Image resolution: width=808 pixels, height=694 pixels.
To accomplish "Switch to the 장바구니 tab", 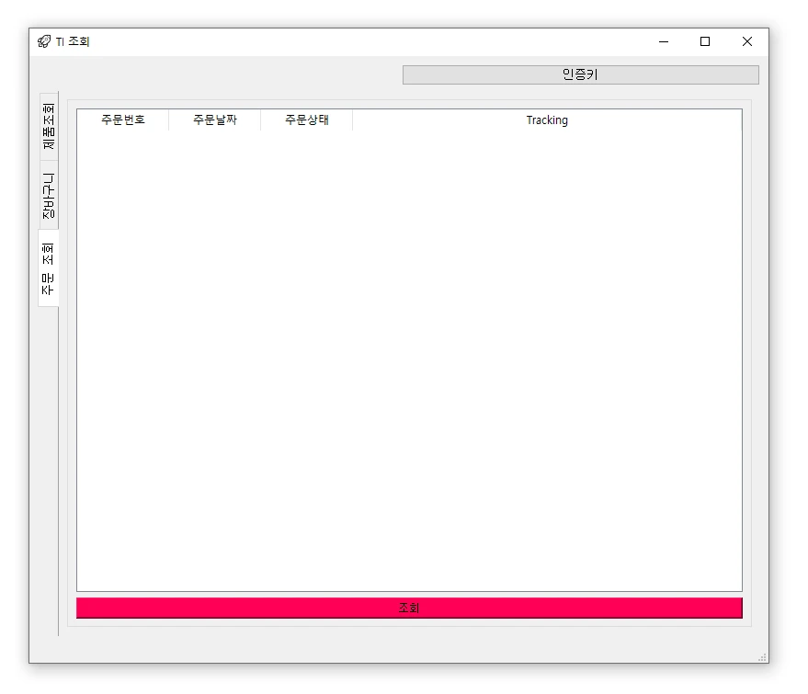I will [x=49, y=195].
